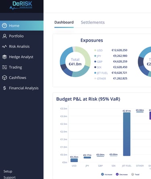The width and height of the screenshot is (151, 179).
Task: Click the JET FUEL legend color dot
Action: (95, 73)
